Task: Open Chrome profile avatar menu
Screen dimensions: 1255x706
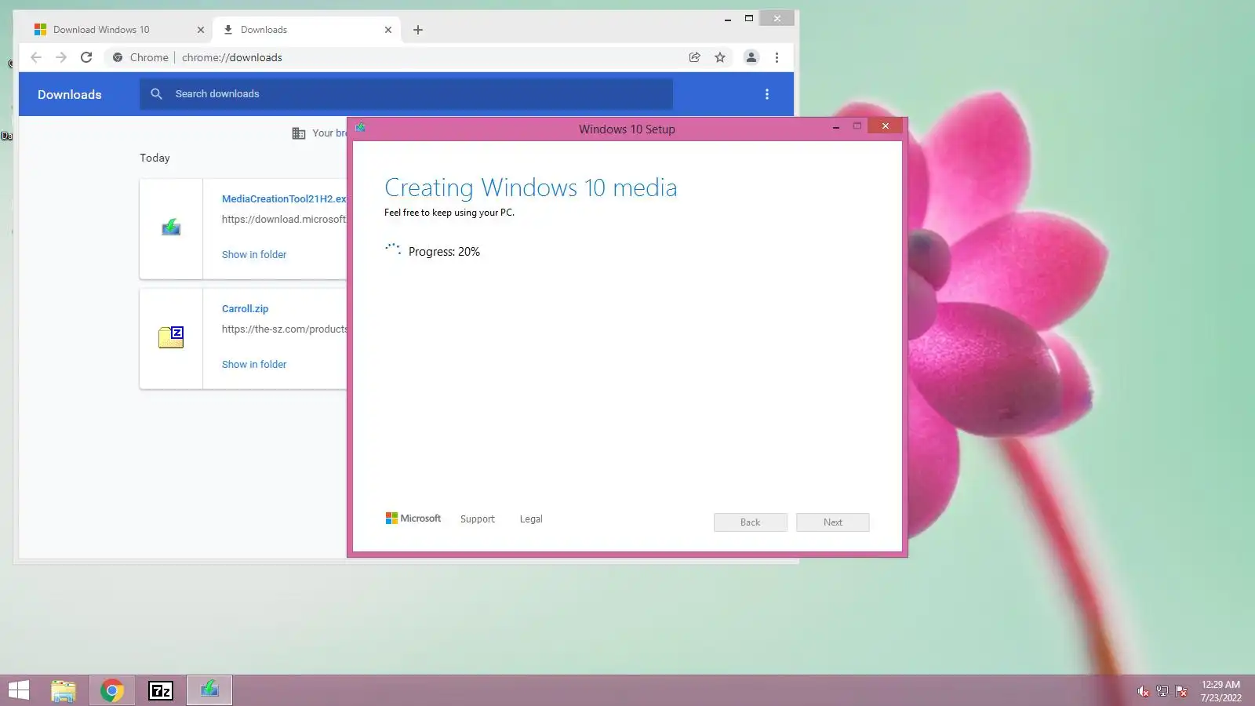Action: pos(751,57)
